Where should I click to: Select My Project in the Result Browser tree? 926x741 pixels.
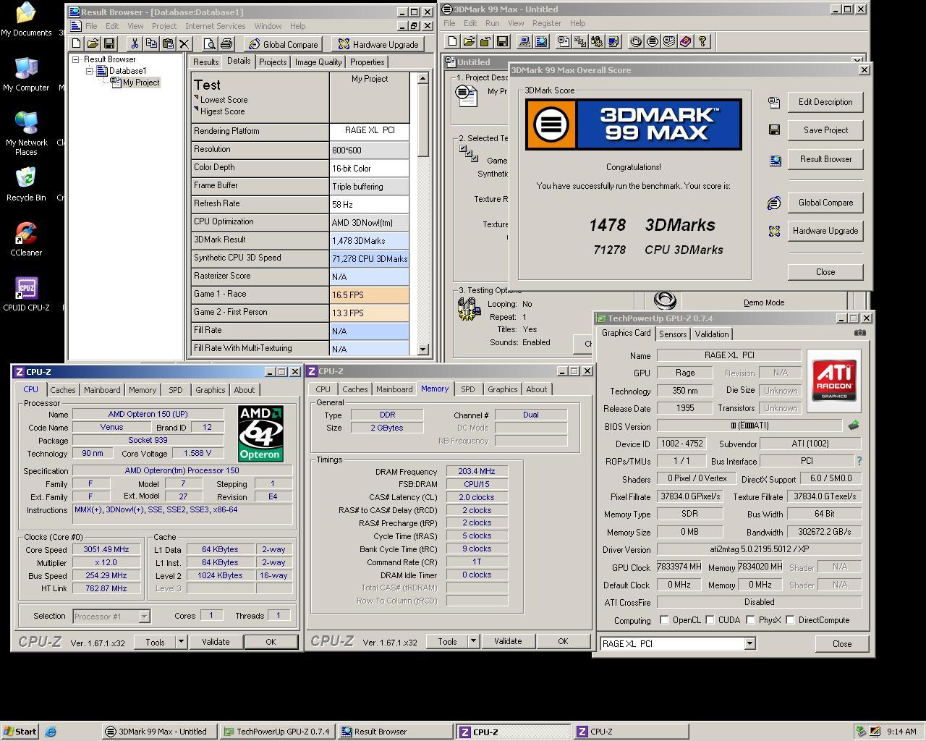coord(141,82)
